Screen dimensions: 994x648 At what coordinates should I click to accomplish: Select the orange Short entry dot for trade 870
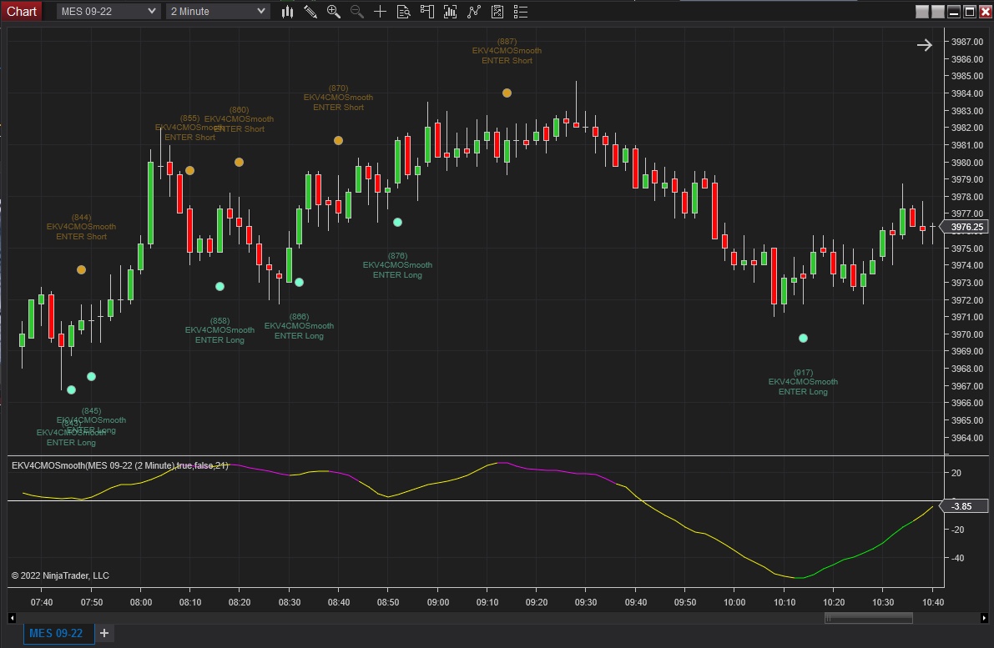coord(339,141)
